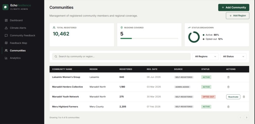This screenshot has height=124, width=255.
Task: Click the Regions Covered progress bar
Action: pyautogui.click(x=149, y=38)
